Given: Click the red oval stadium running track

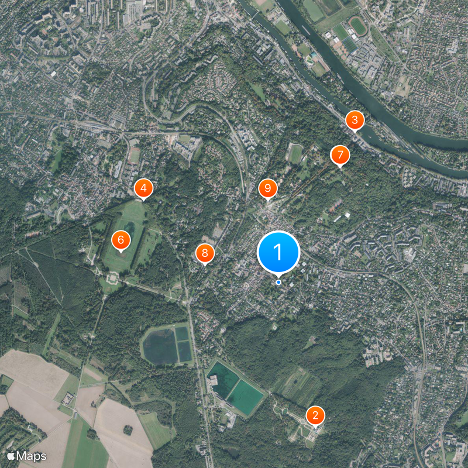Looking at the screenshot, I should point(358,26).
